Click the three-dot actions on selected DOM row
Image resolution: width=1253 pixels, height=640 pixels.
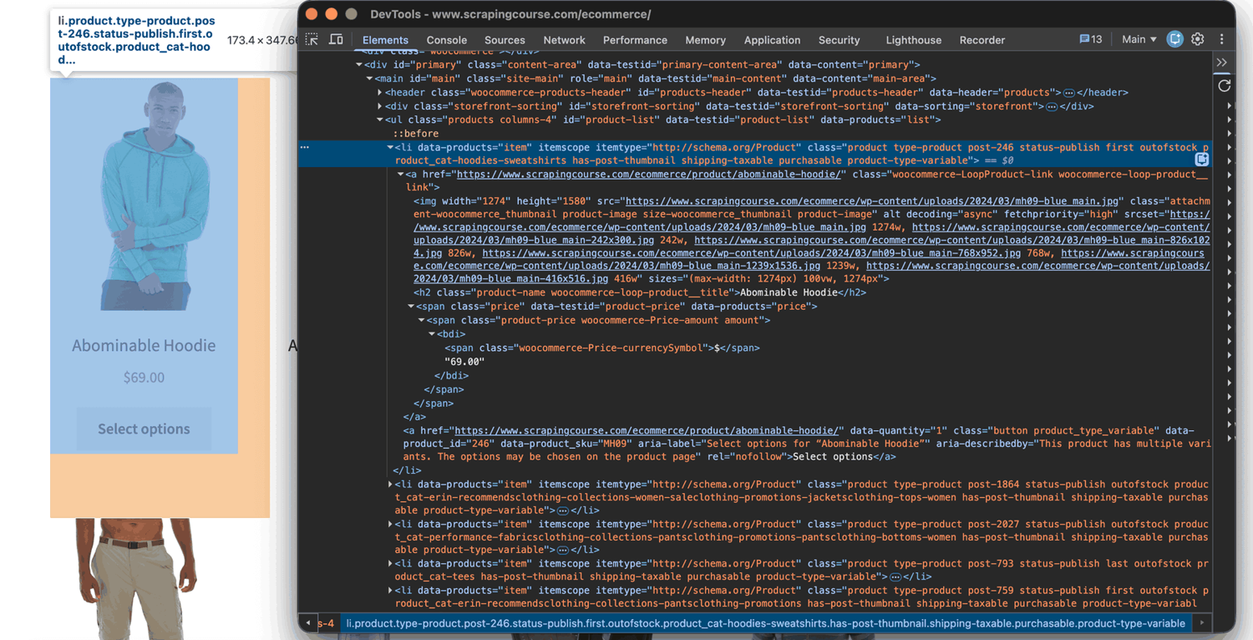305,147
